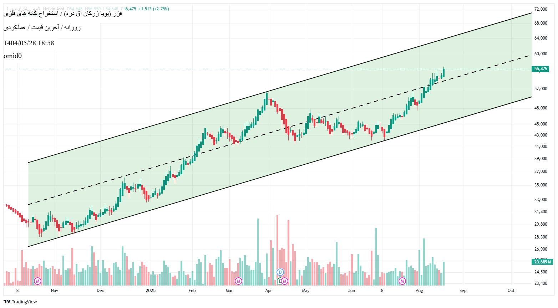Click the TradingView logo

point(20,302)
